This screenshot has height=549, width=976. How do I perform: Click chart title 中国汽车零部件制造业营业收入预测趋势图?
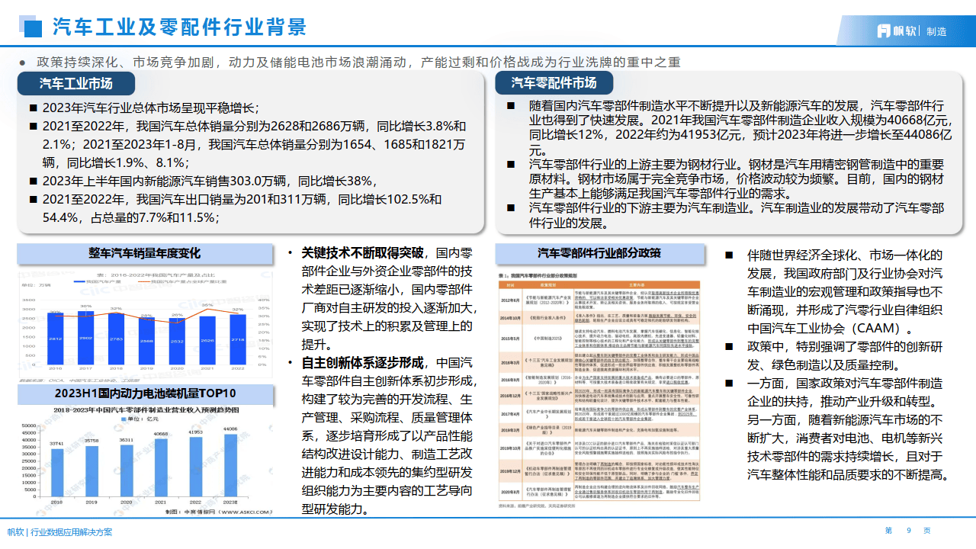click(146, 410)
